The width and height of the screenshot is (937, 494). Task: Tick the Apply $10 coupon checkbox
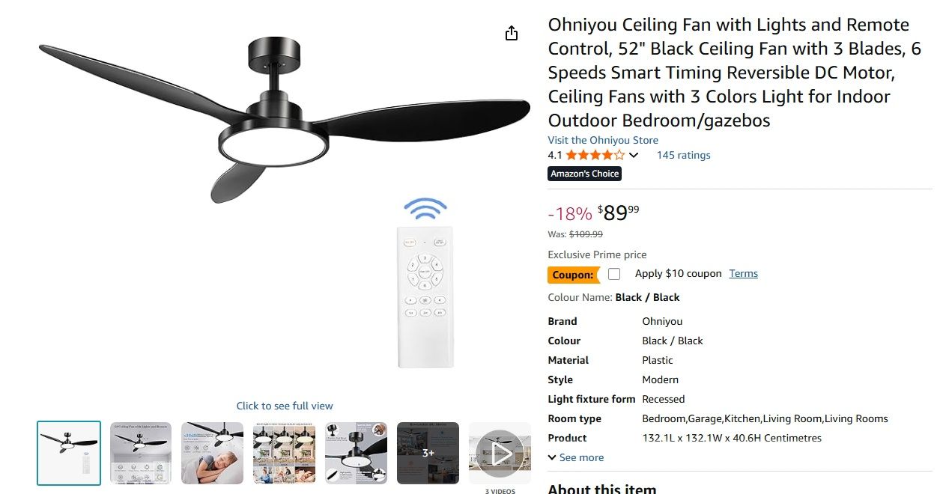click(x=614, y=274)
